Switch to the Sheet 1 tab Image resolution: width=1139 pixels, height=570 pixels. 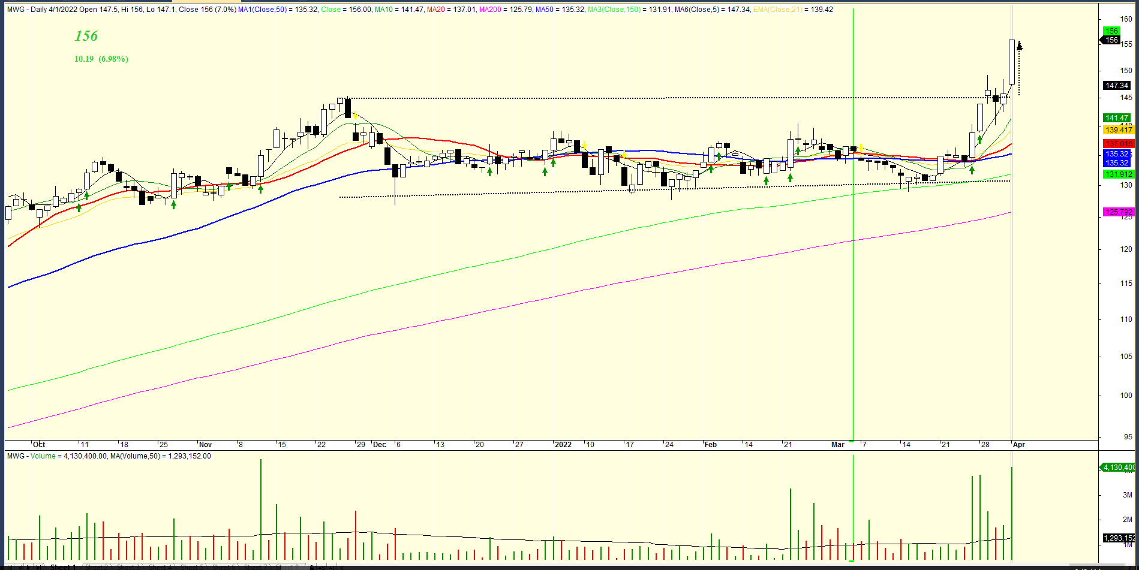(x=63, y=566)
